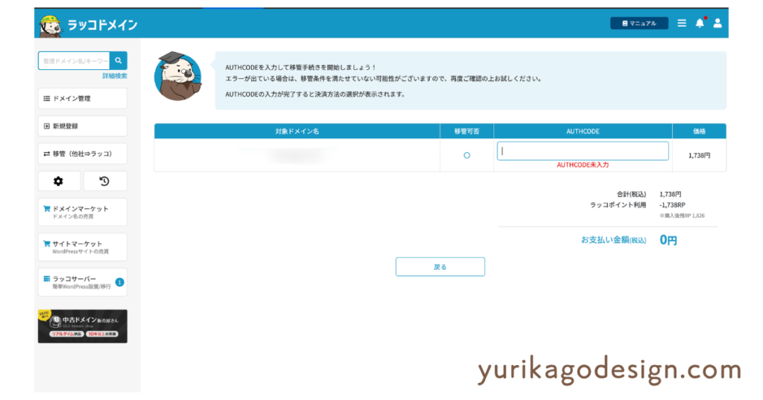Click the professor otter mascot image

click(177, 77)
